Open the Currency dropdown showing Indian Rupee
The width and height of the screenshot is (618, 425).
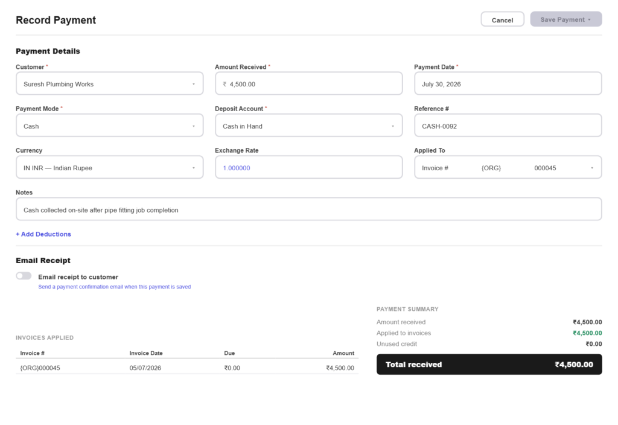pyautogui.click(x=110, y=168)
